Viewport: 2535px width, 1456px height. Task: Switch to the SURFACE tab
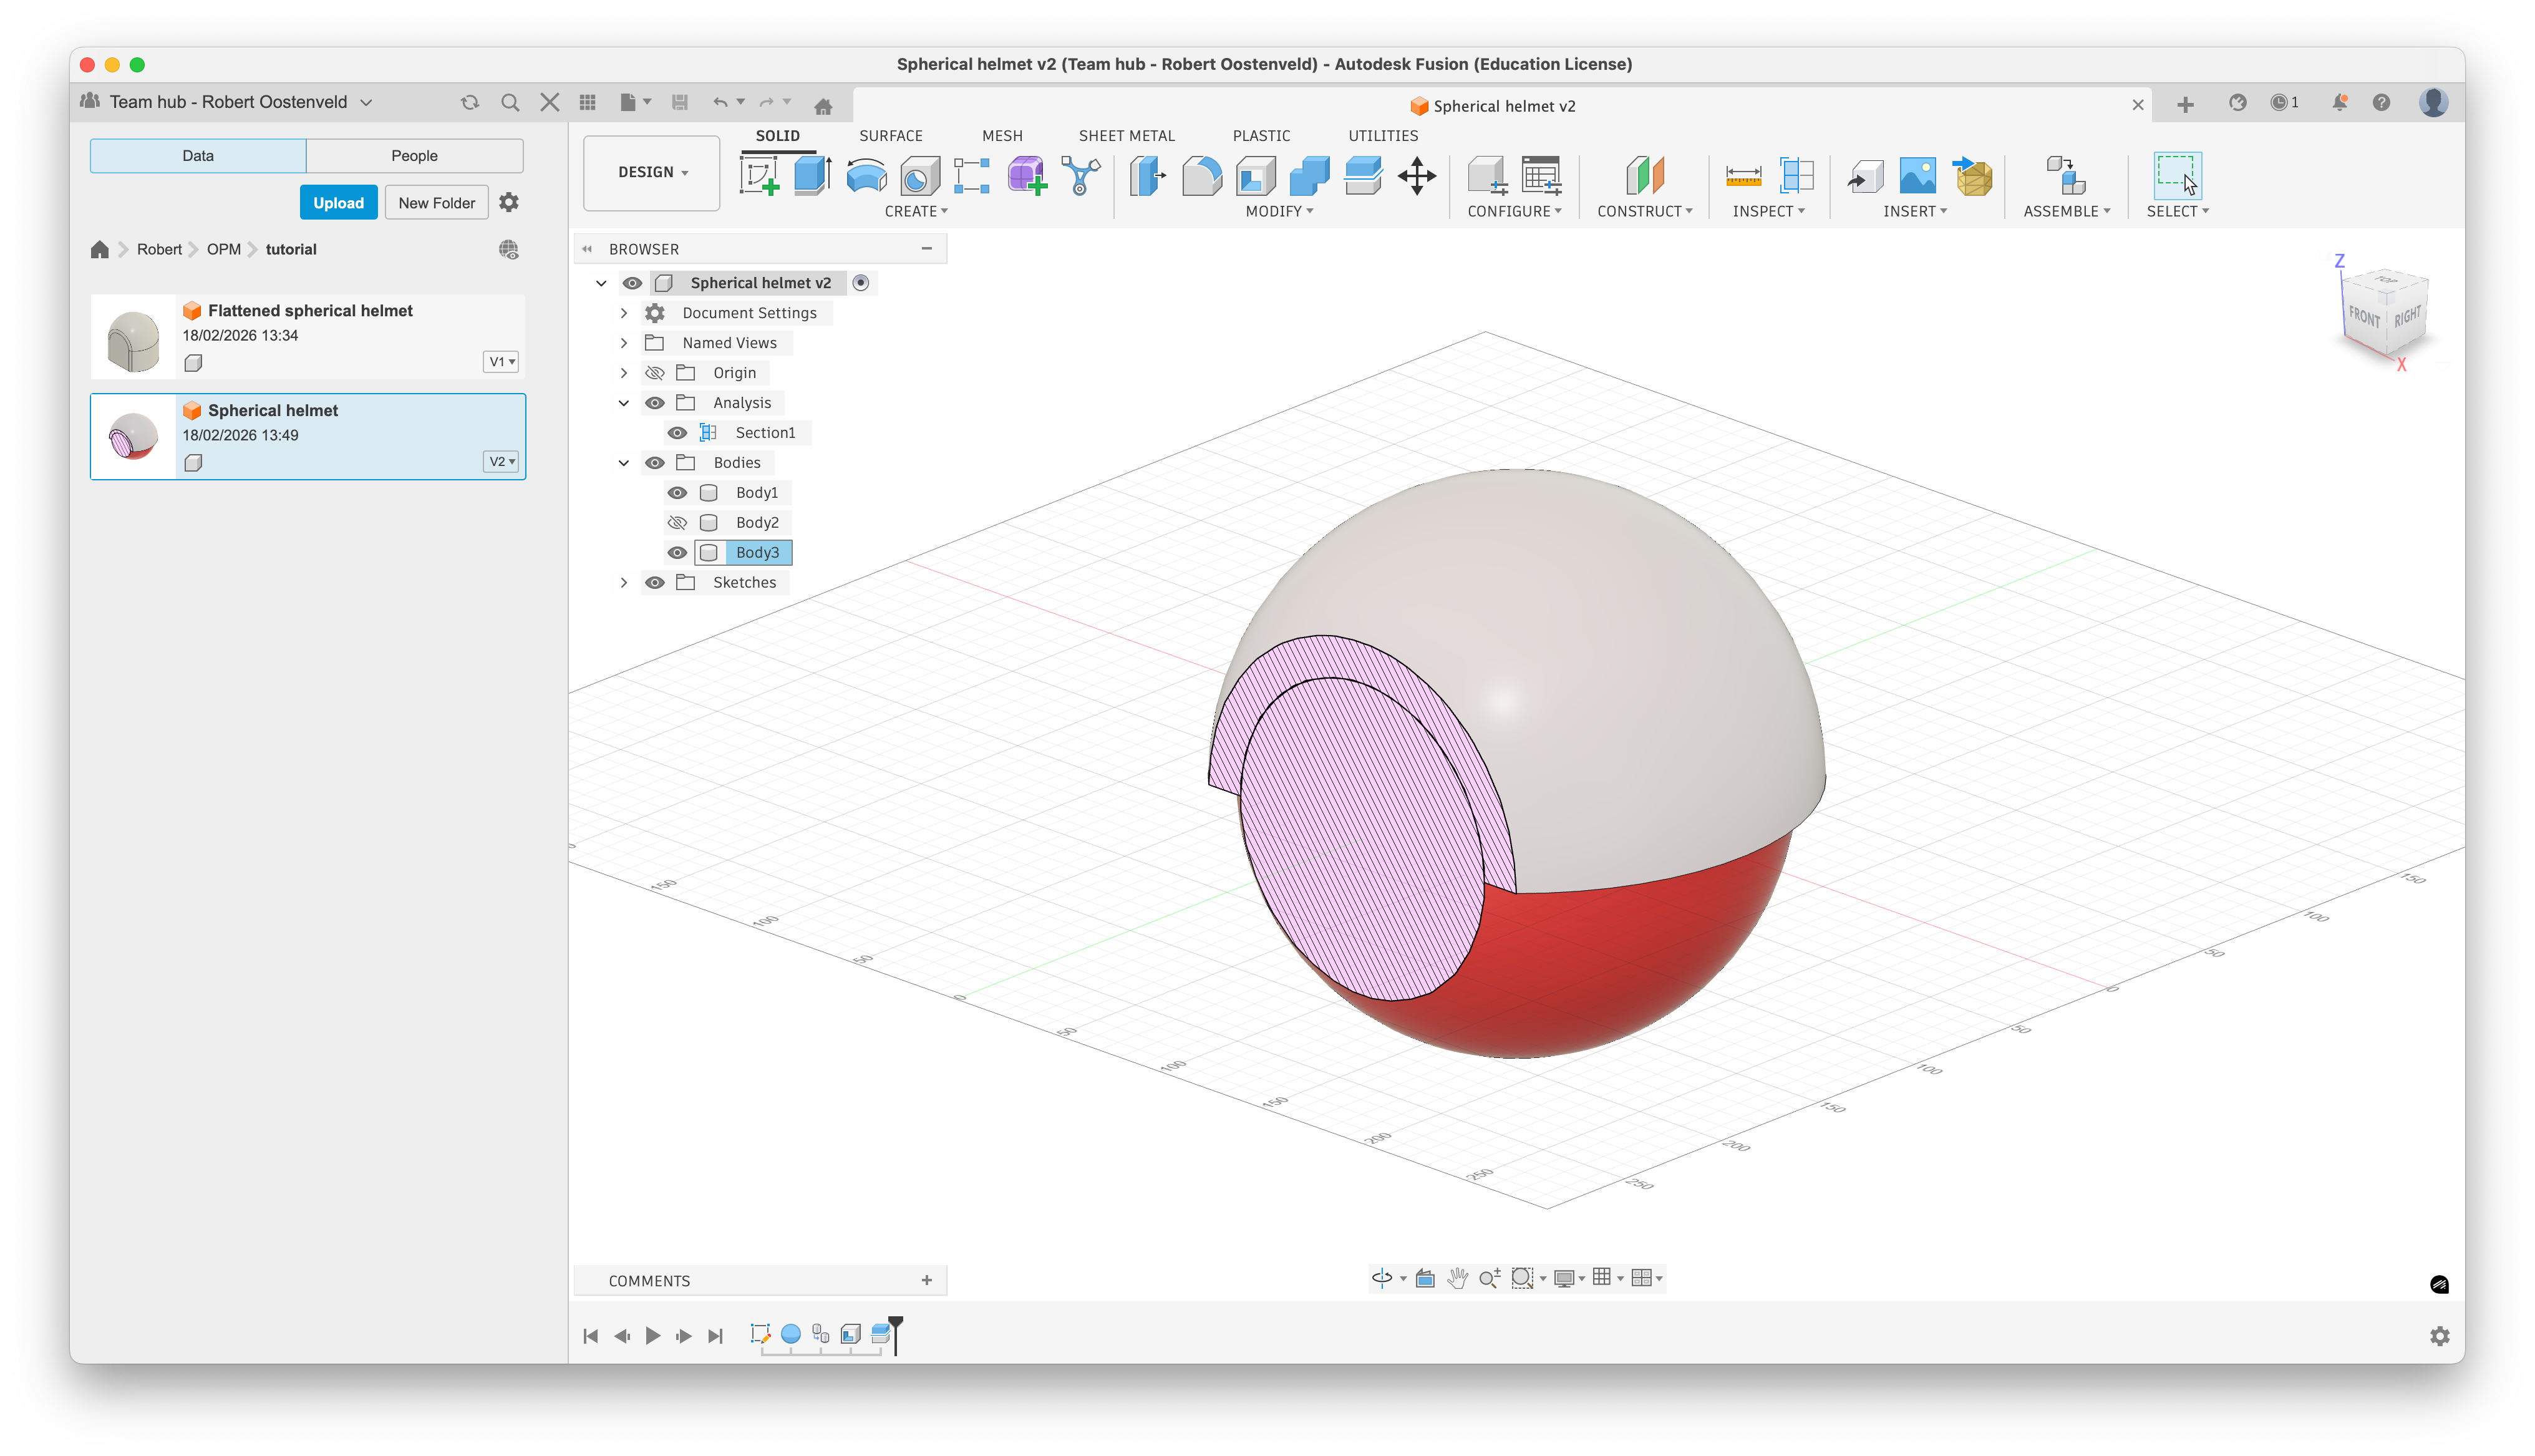tap(889, 136)
